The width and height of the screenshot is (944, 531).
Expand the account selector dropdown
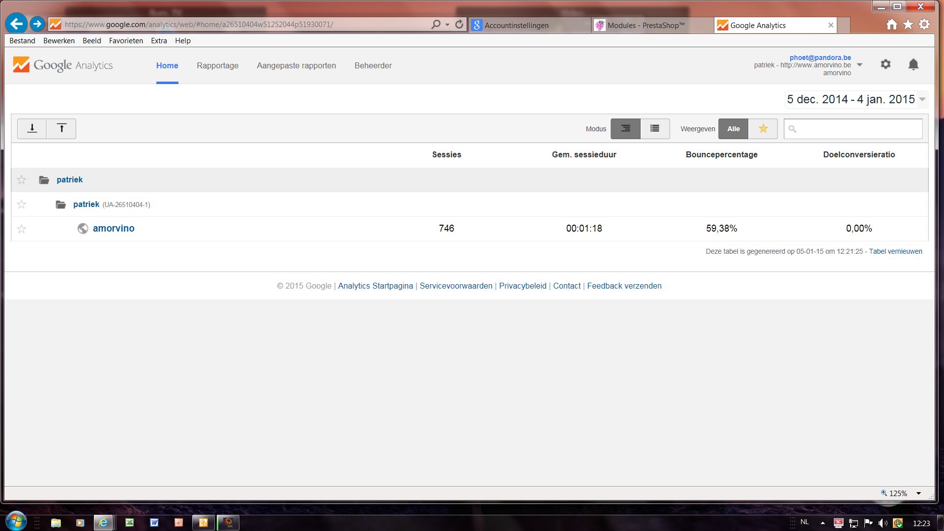click(x=859, y=65)
